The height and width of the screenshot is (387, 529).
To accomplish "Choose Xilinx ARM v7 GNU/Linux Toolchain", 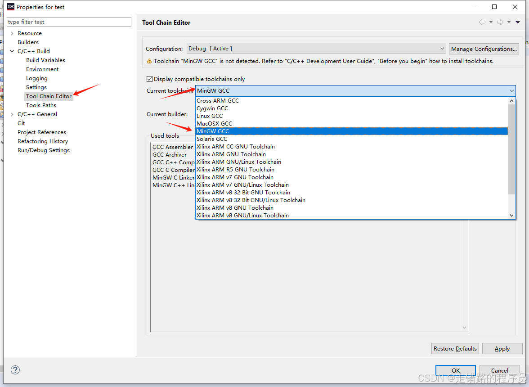I will coord(352,184).
